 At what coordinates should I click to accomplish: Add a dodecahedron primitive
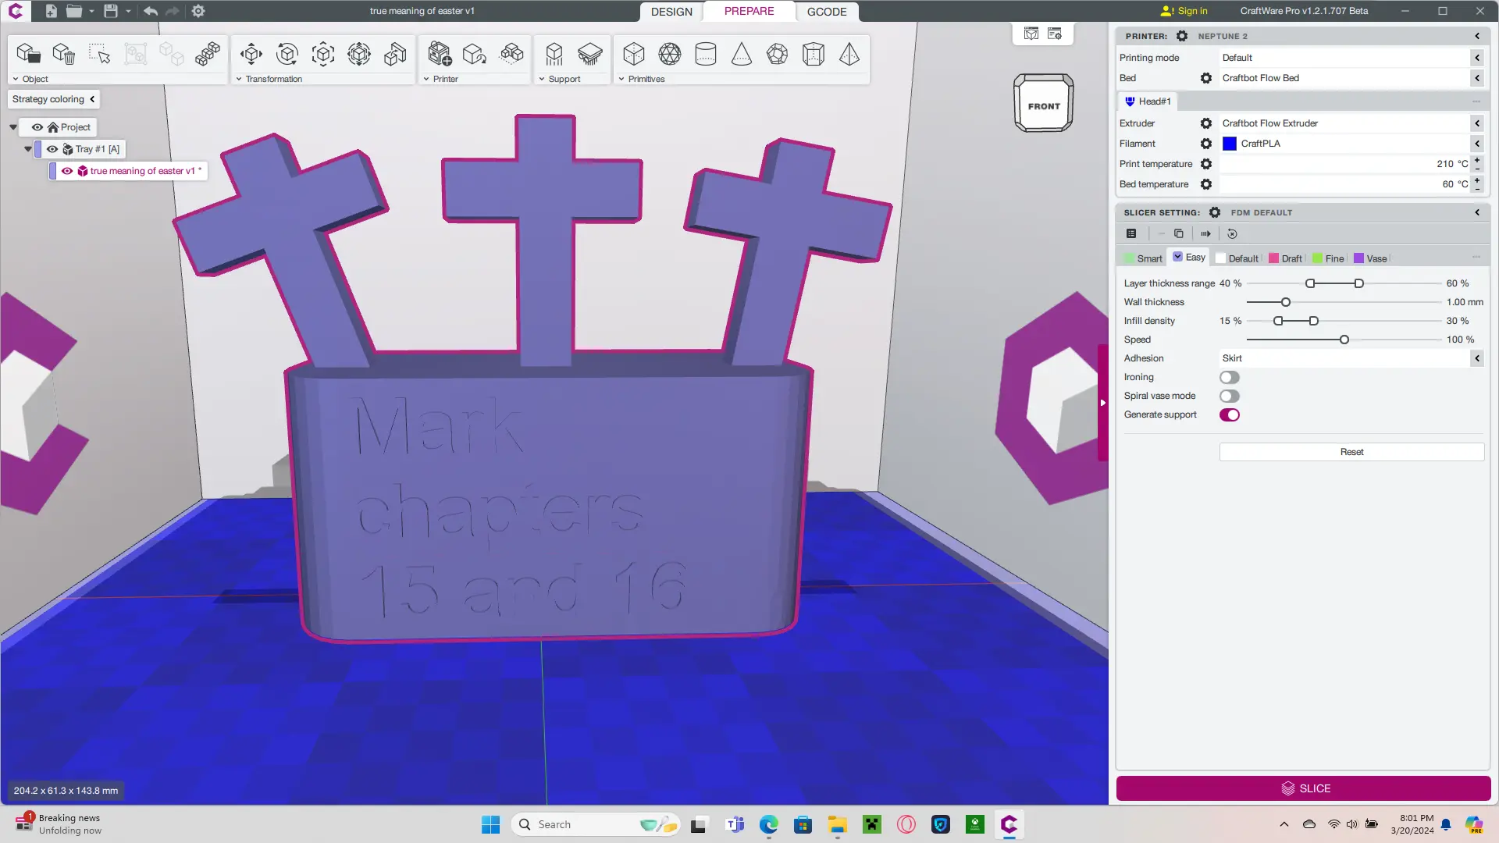tap(778, 54)
